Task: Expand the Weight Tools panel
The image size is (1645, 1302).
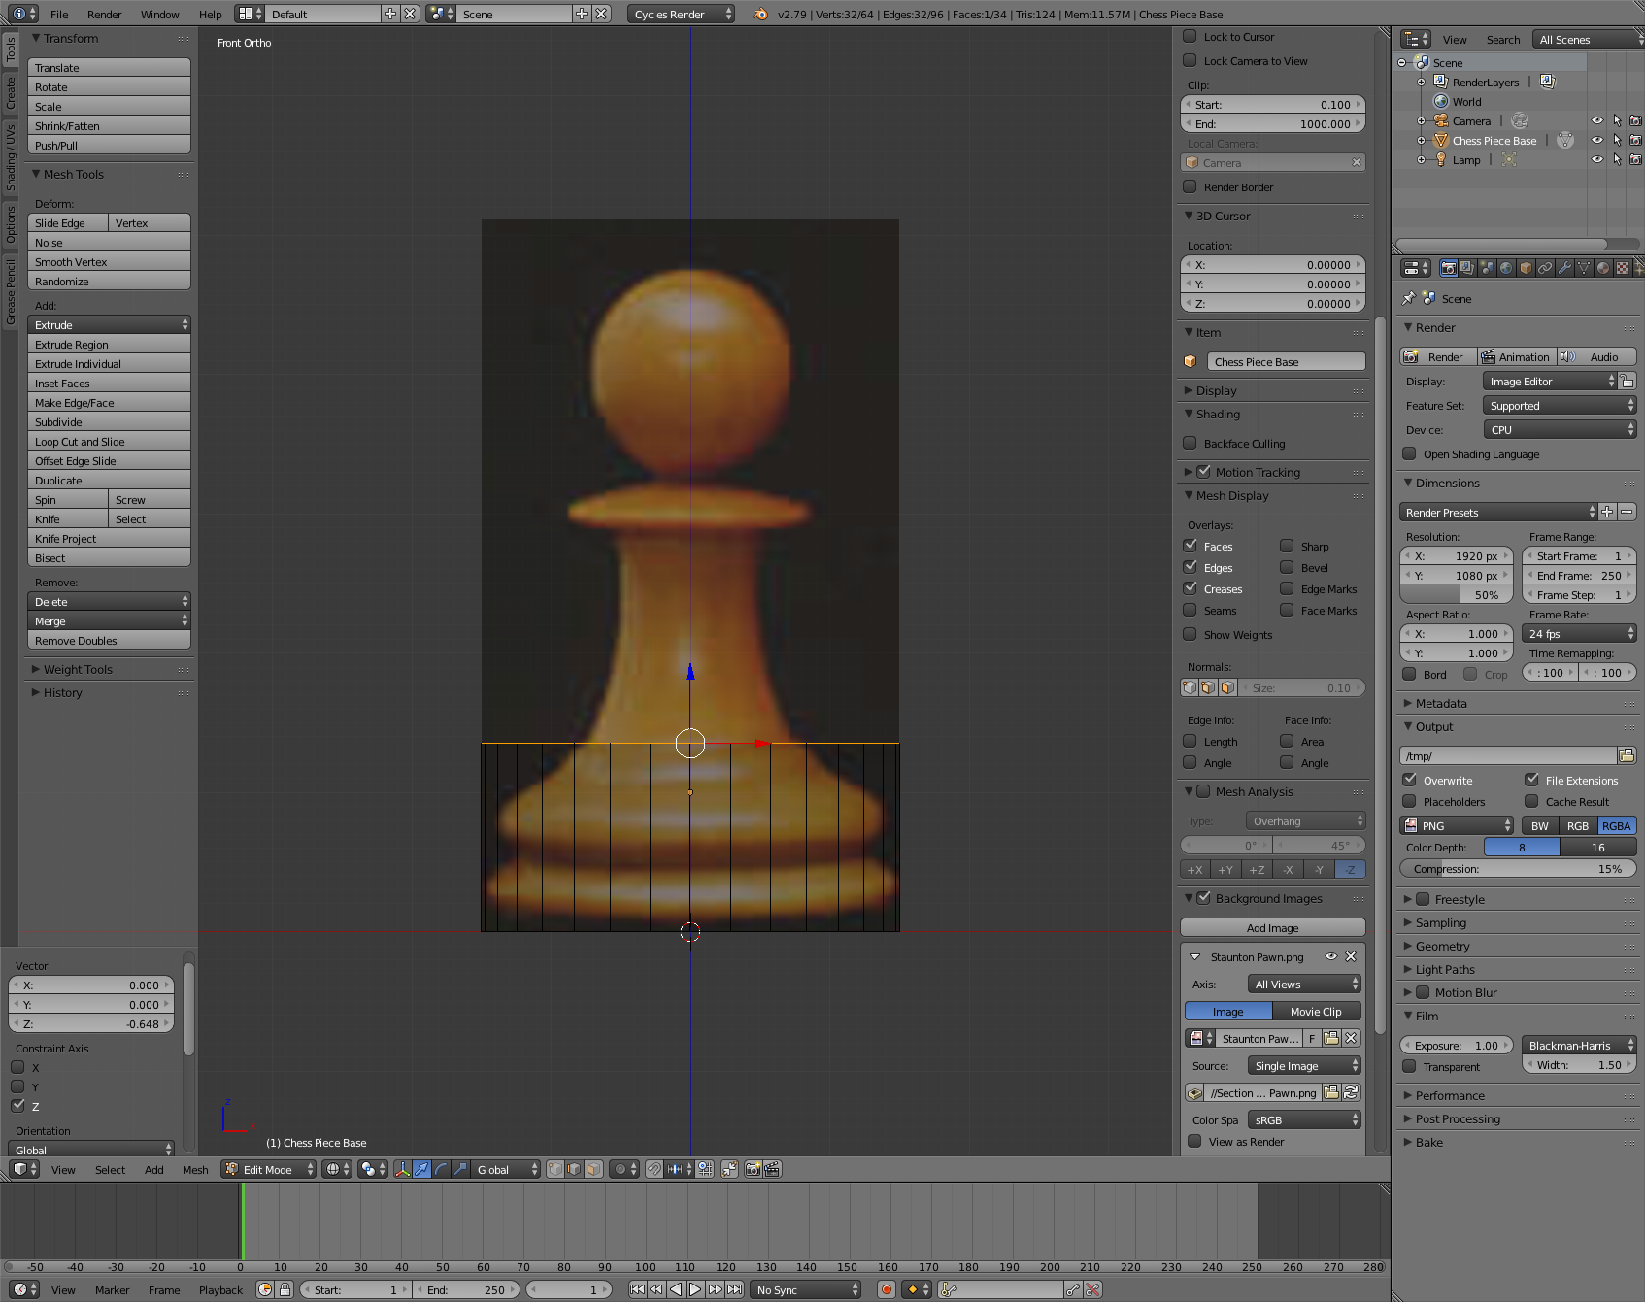Action: [78, 669]
